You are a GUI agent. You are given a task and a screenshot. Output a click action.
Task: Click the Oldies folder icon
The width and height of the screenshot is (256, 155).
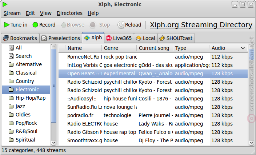11,115
